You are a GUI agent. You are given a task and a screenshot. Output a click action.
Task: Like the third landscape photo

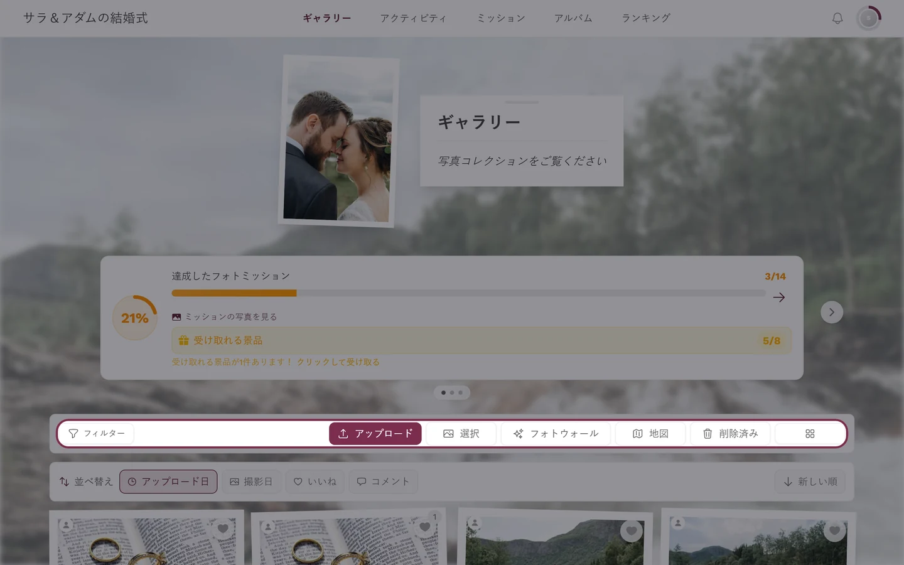point(632,531)
